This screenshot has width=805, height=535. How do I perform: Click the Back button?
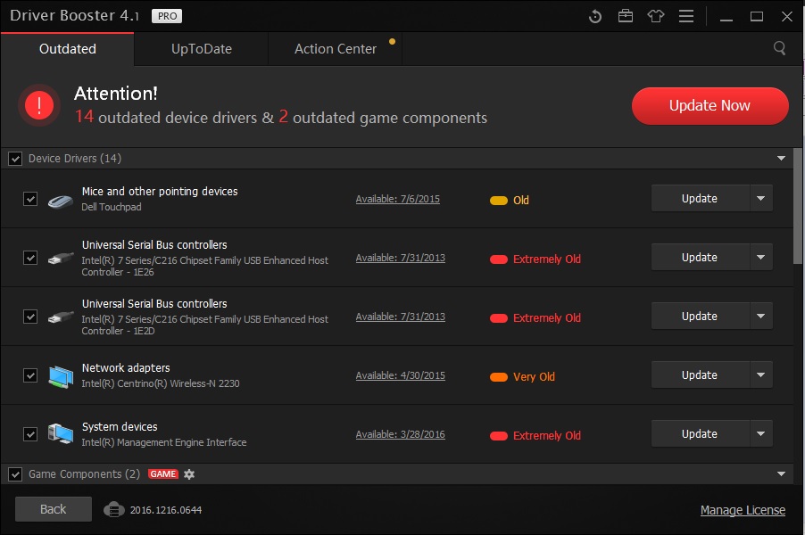click(x=54, y=509)
